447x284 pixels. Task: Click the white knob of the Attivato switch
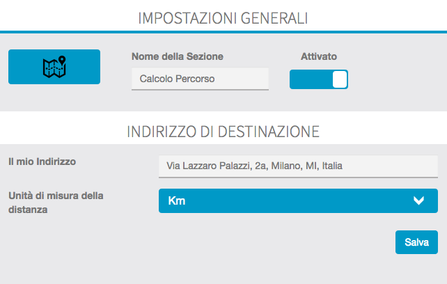(339, 79)
